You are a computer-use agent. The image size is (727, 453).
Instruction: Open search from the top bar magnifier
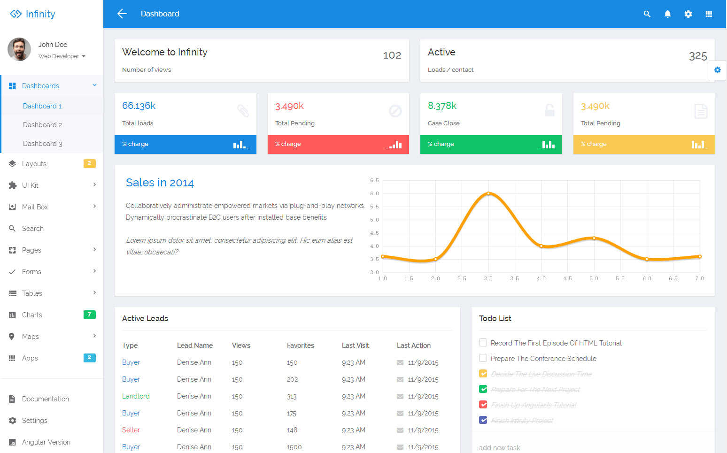[647, 14]
